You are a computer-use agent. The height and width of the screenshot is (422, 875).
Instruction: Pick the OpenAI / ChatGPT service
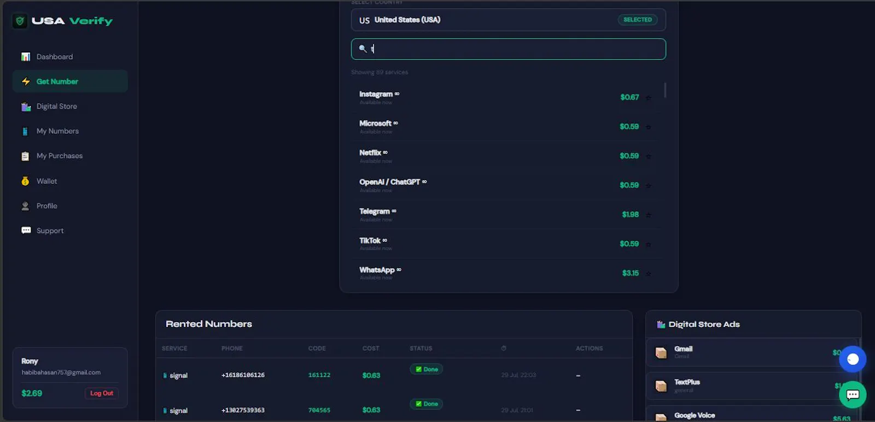pyautogui.click(x=505, y=186)
